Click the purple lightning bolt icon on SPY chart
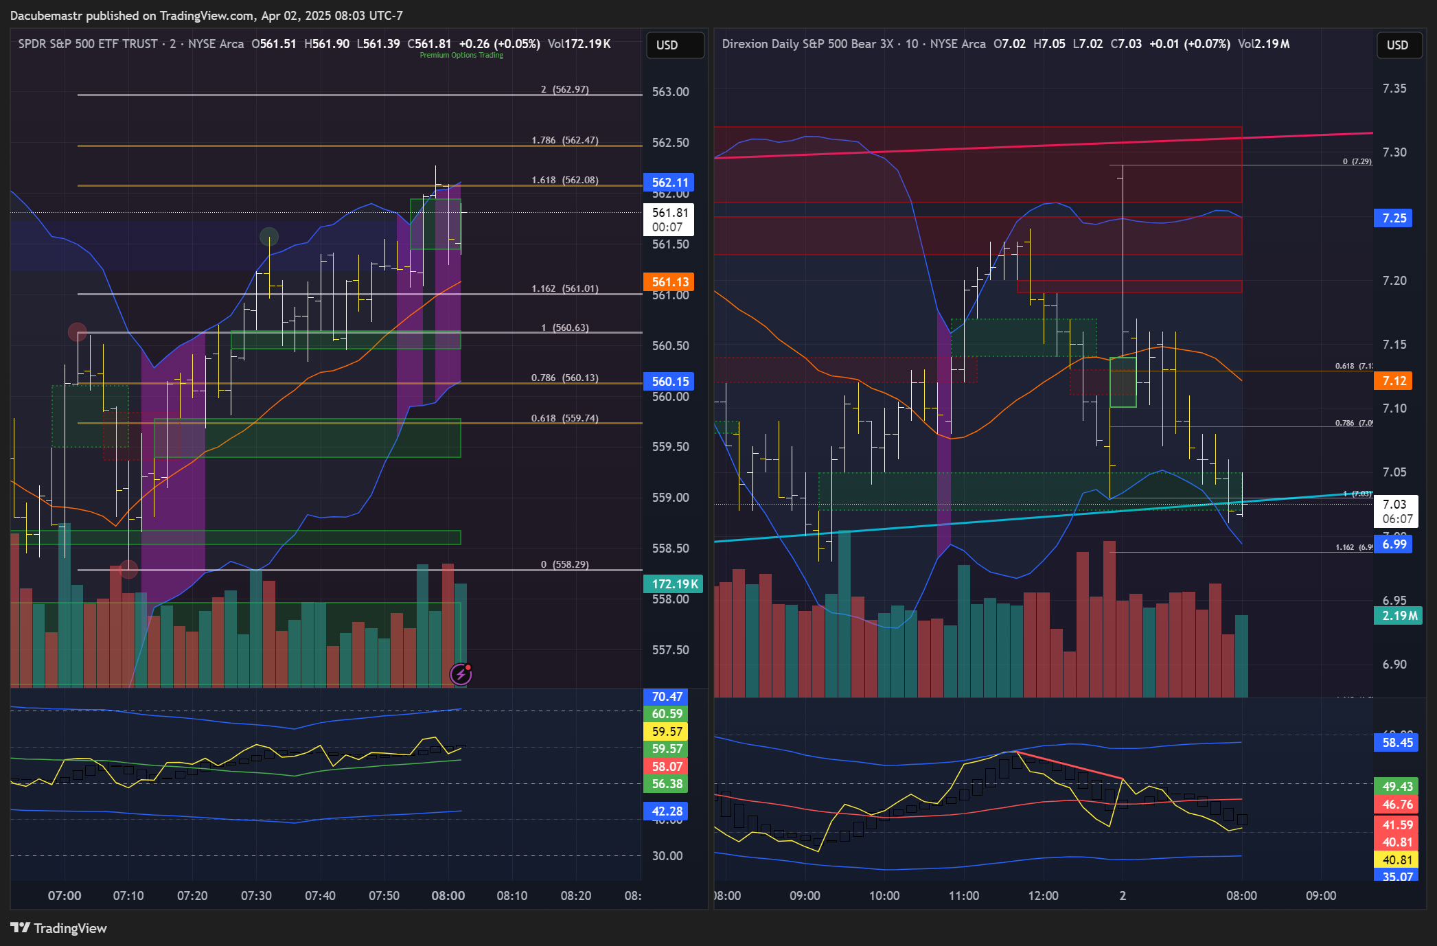1437x946 pixels. (461, 674)
